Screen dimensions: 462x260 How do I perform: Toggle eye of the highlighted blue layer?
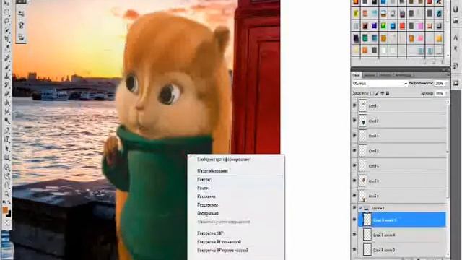click(x=354, y=220)
